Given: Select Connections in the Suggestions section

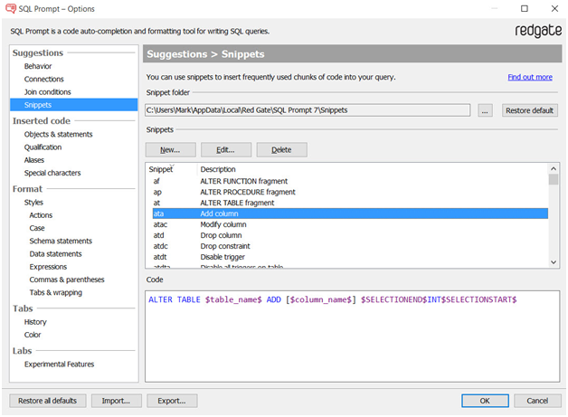Looking at the screenshot, I should (x=43, y=79).
